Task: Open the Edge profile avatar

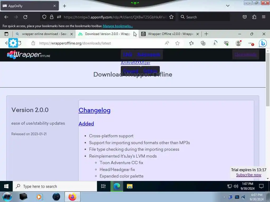Action: coord(238,43)
